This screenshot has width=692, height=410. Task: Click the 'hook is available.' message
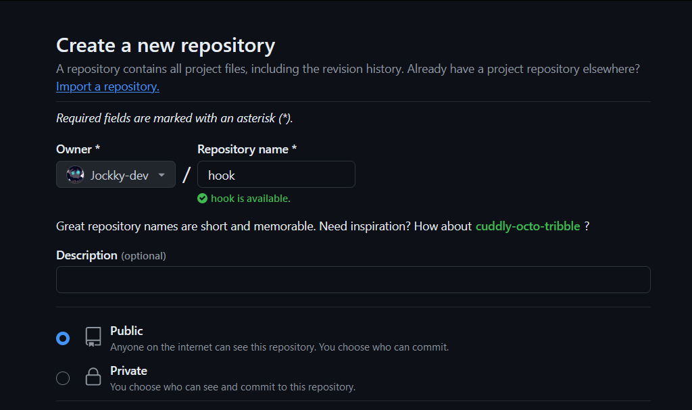point(251,199)
